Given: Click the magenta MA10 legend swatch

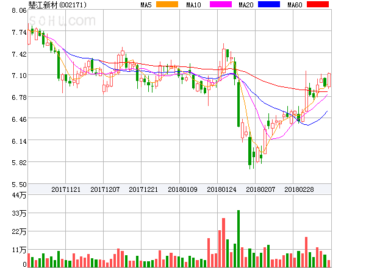Looking at the screenshot, I should tap(221, 4).
